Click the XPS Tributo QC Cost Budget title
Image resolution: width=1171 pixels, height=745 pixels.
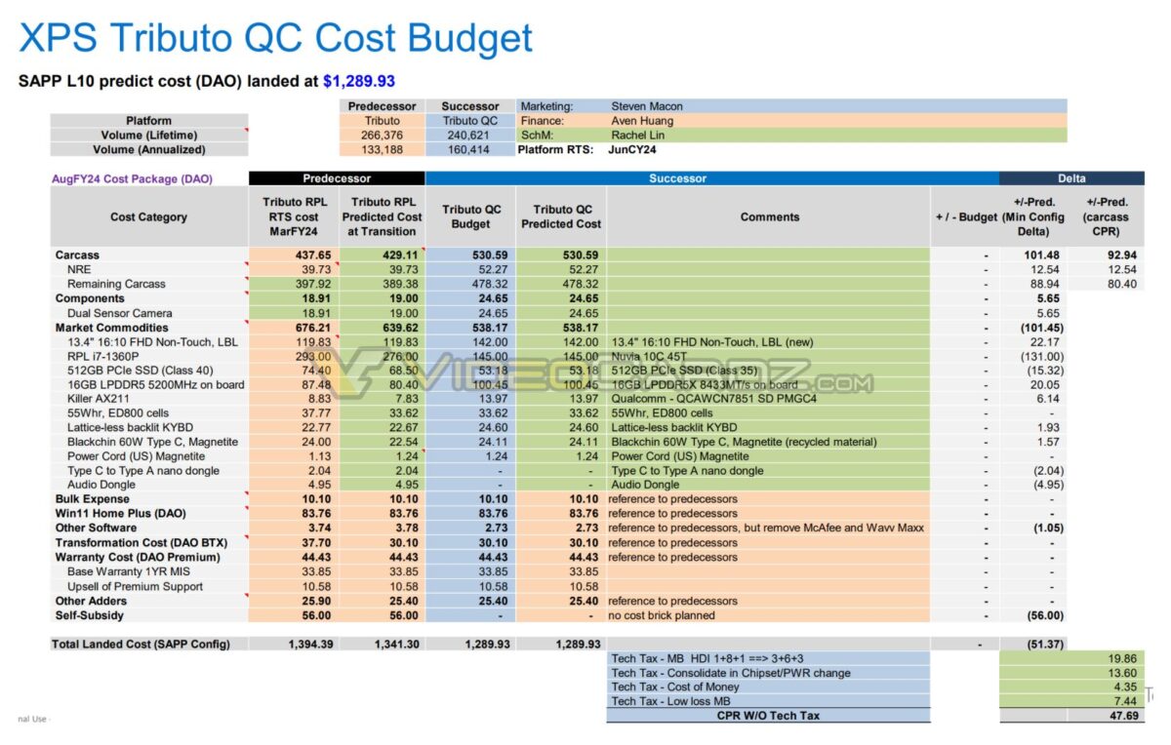tap(276, 38)
